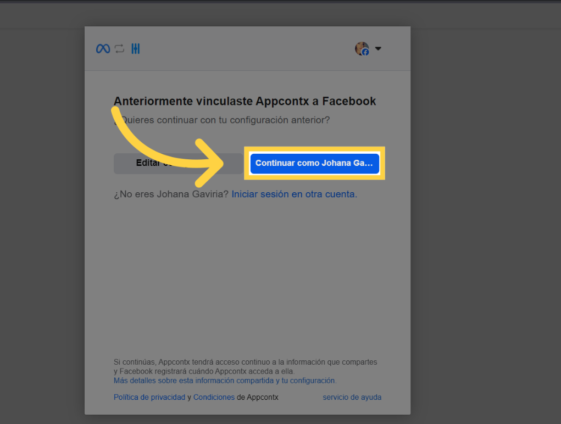The width and height of the screenshot is (561, 424).
Task: Open the Condiciones link for Appcontx
Action: [x=214, y=397]
